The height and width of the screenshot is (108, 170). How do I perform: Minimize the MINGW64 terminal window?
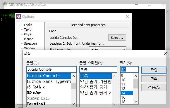[x=136, y=4]
